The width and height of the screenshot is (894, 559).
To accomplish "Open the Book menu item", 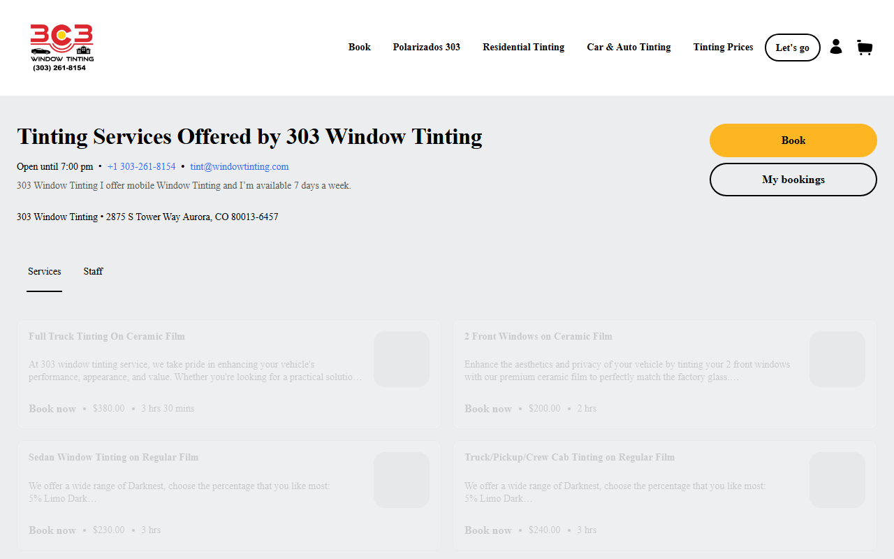I will tap(360, 48).
